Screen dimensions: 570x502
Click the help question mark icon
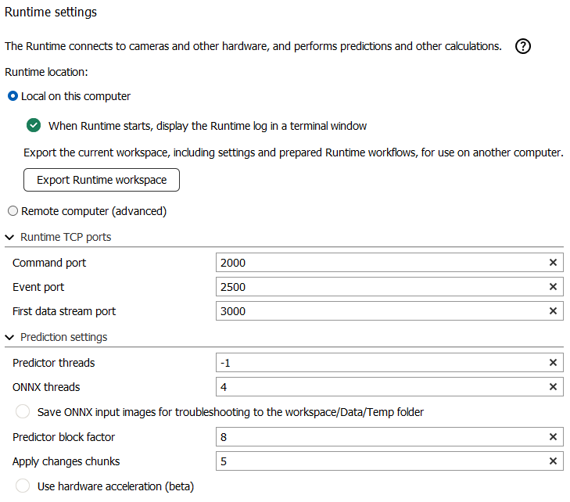pos(523,46)
